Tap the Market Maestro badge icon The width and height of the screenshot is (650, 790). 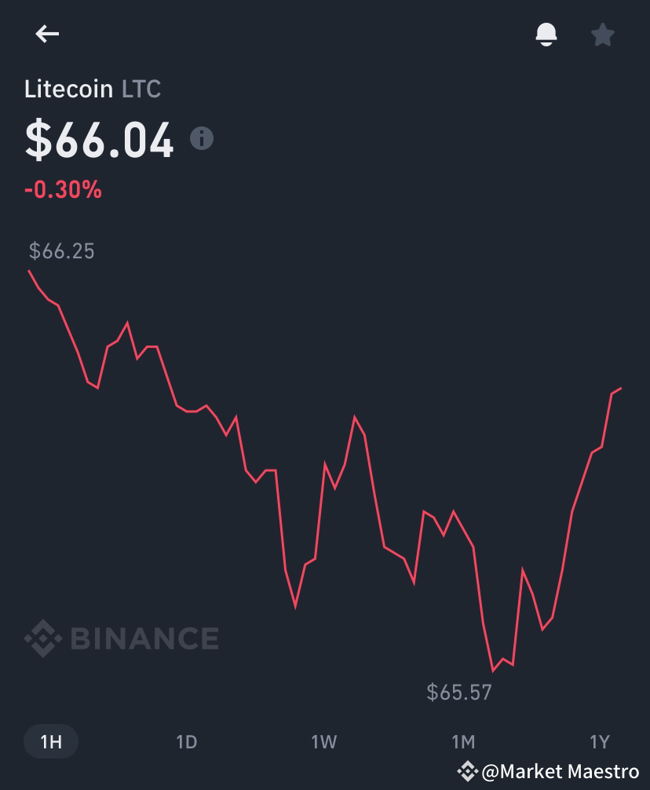tap(466, 772)
